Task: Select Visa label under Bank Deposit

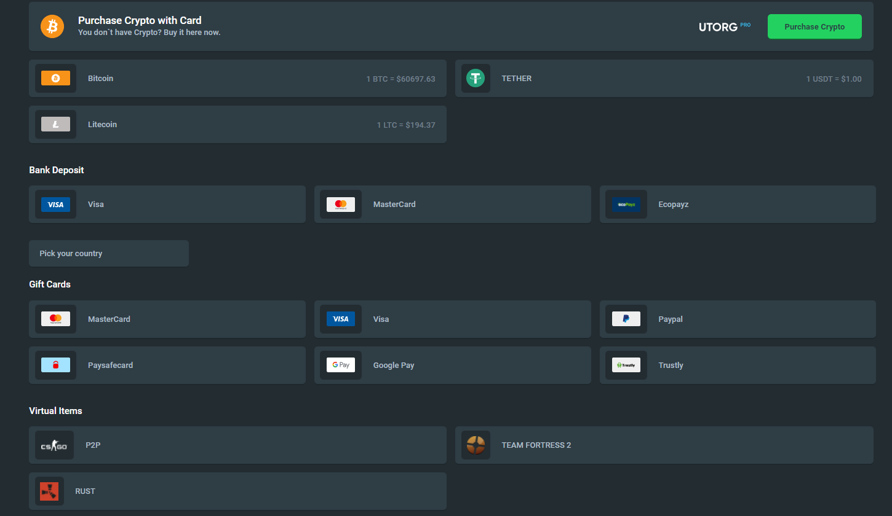Action: [96, 204]
